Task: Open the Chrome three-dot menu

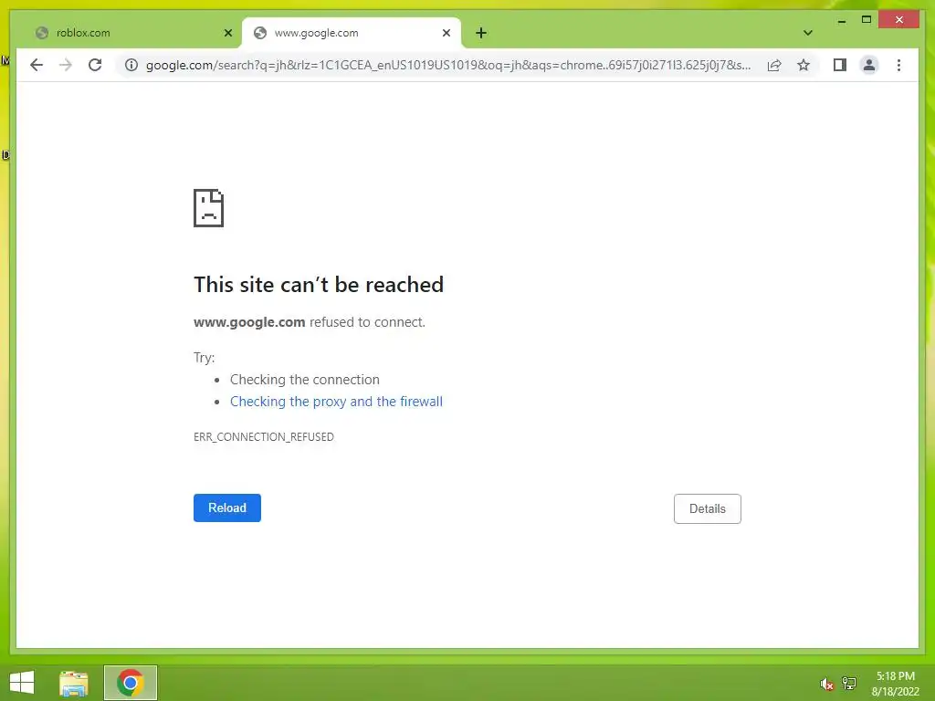Action: point(898,65)
